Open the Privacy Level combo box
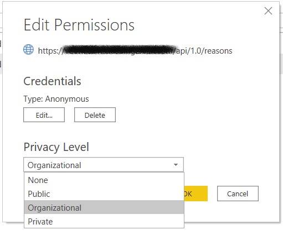 (x=104, y=165)
